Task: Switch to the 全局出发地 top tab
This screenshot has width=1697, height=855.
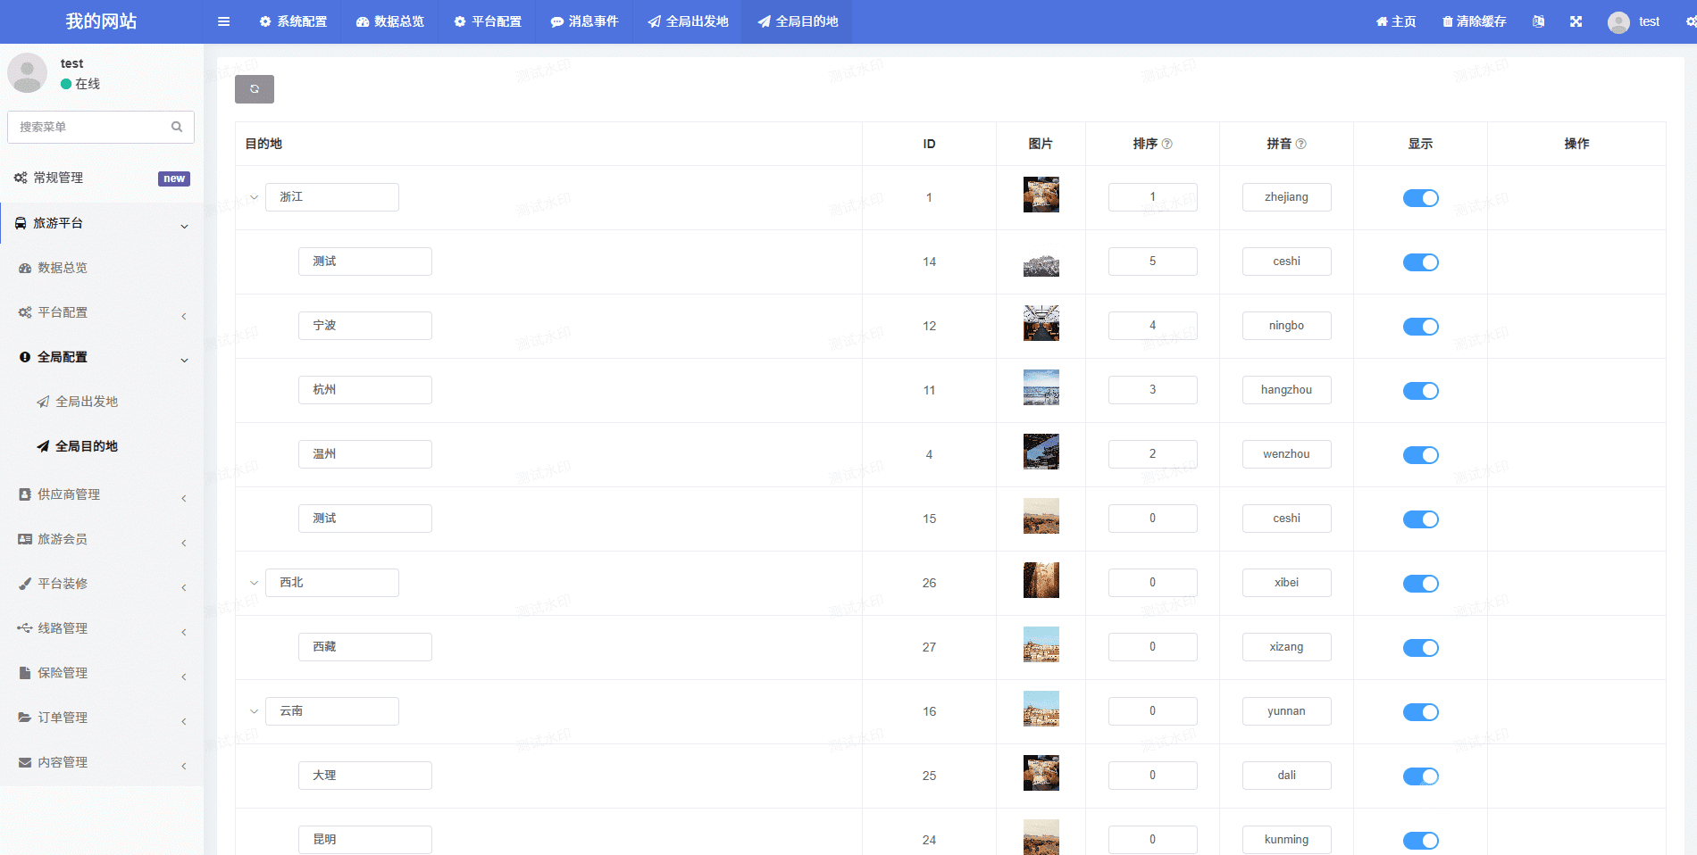Action: coord(688,21)
